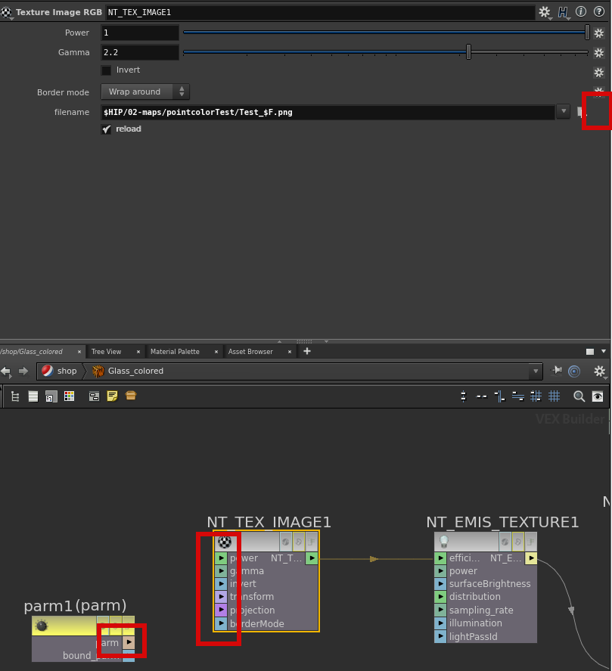Toggle network display options eye icon

[x=598, y=396]
